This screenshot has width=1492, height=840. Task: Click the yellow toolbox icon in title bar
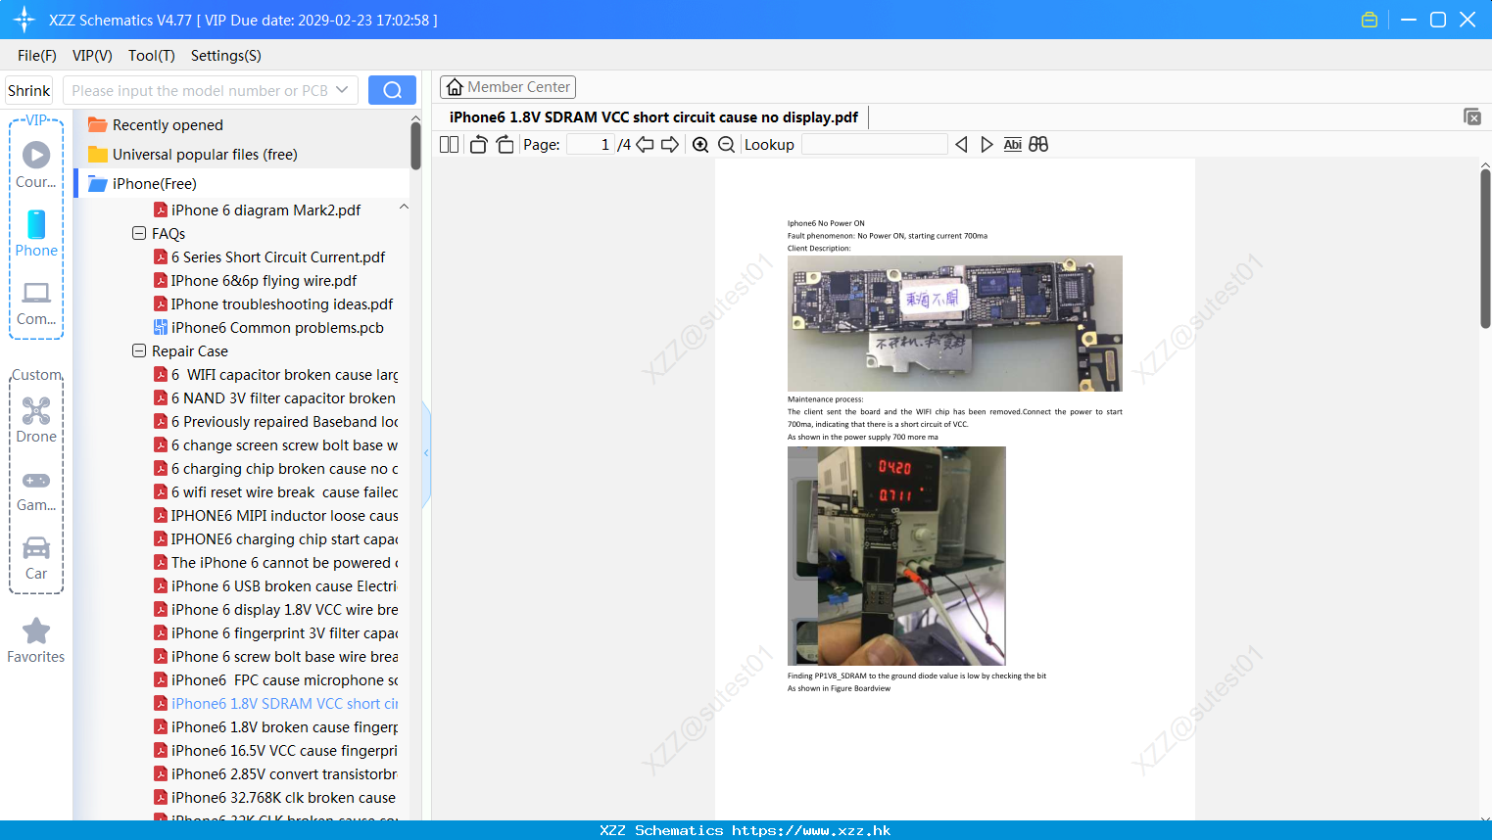(x=1370, y=20)
